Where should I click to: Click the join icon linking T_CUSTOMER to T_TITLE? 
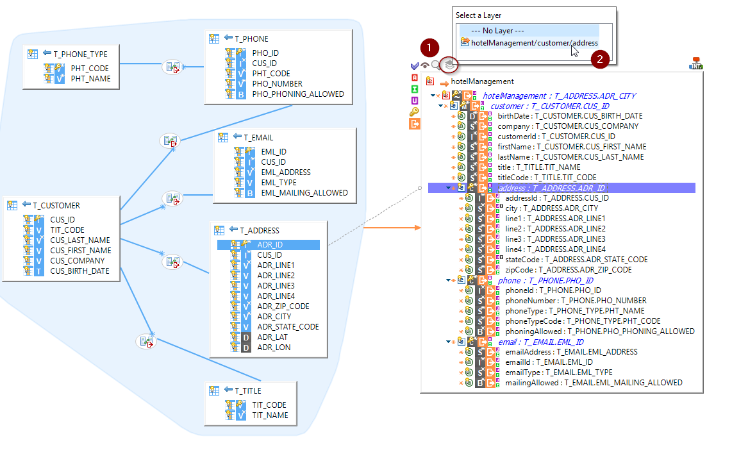(146, 342)
